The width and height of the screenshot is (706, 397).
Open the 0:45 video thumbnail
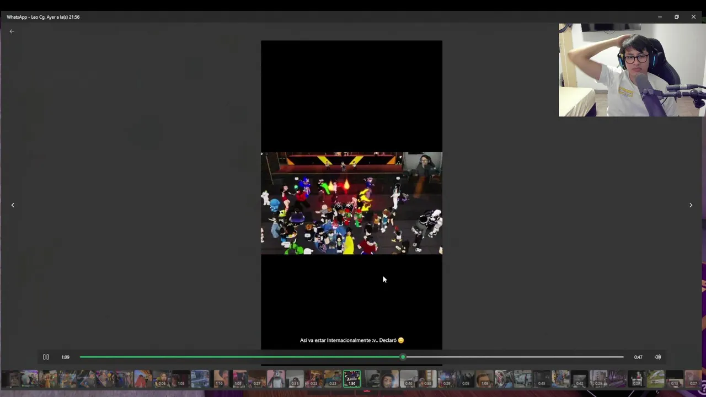(x=542, y=379)
